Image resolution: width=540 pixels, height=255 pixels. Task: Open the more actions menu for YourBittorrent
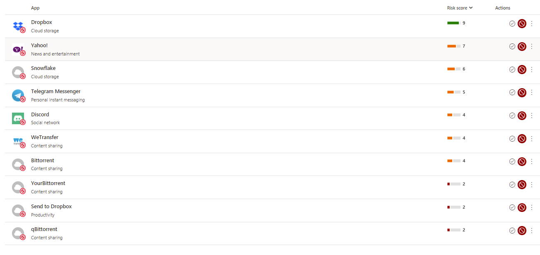pyautogui.click(x=532, y=185)
